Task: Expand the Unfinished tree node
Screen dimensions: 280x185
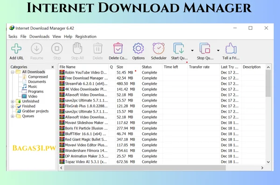Action: (x=13, y=102)
